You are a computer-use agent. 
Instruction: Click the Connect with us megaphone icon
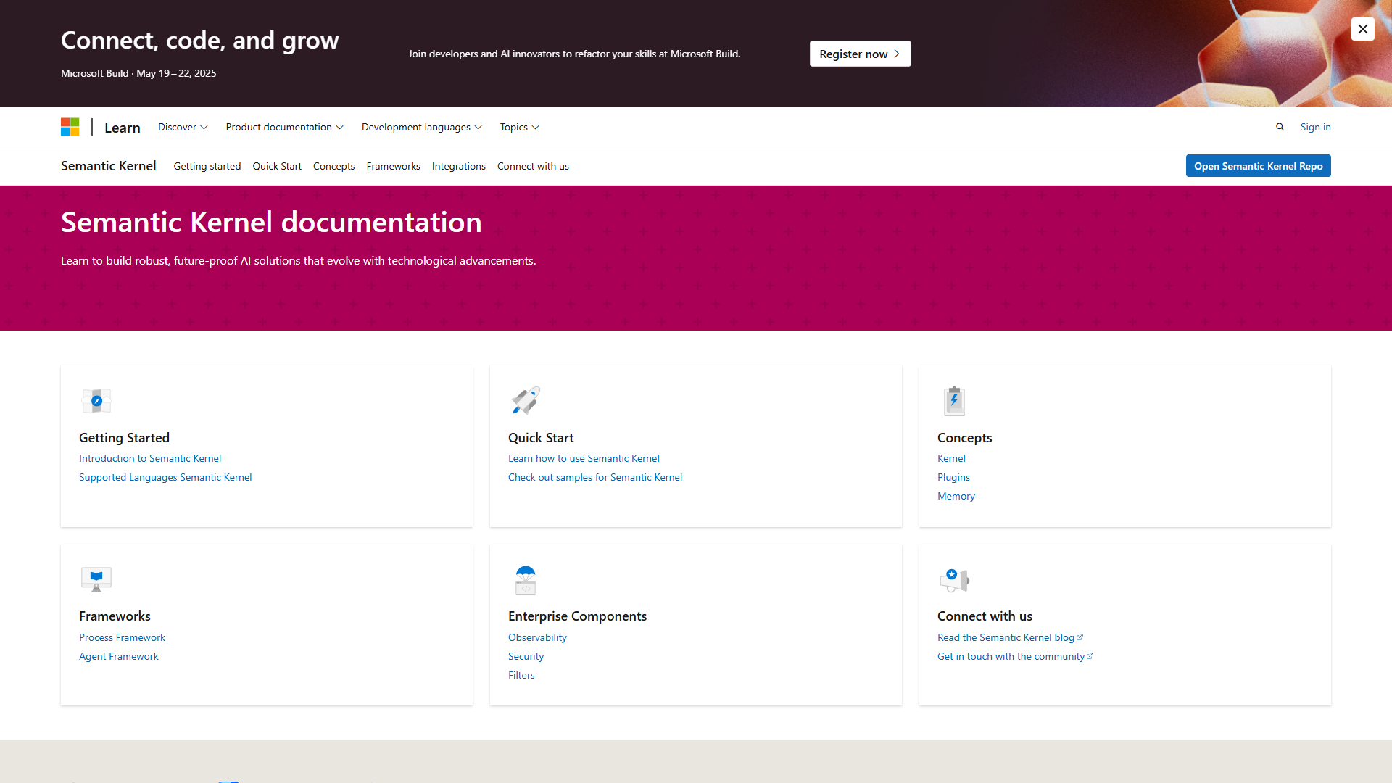pos(954,579)
